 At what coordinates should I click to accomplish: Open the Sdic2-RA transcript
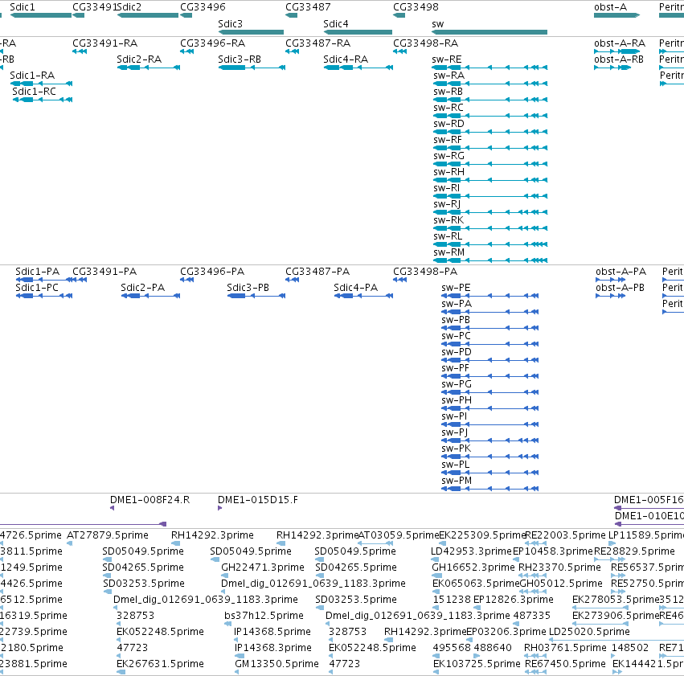[149, 68]
